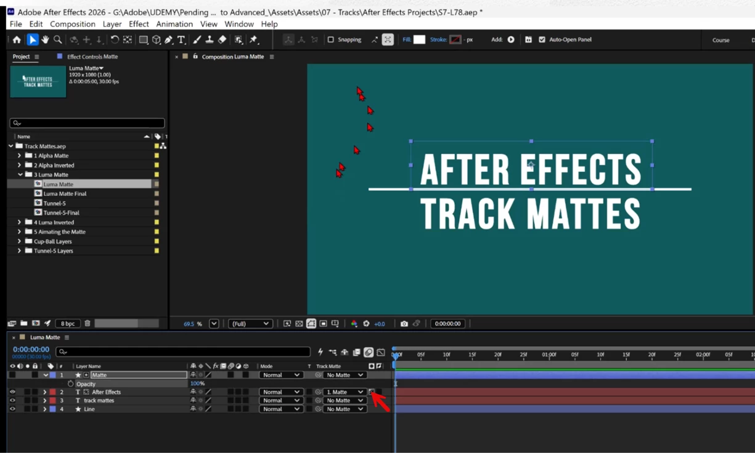Open the Animation menu
This screenshot has height=453, width=755.
174,24
